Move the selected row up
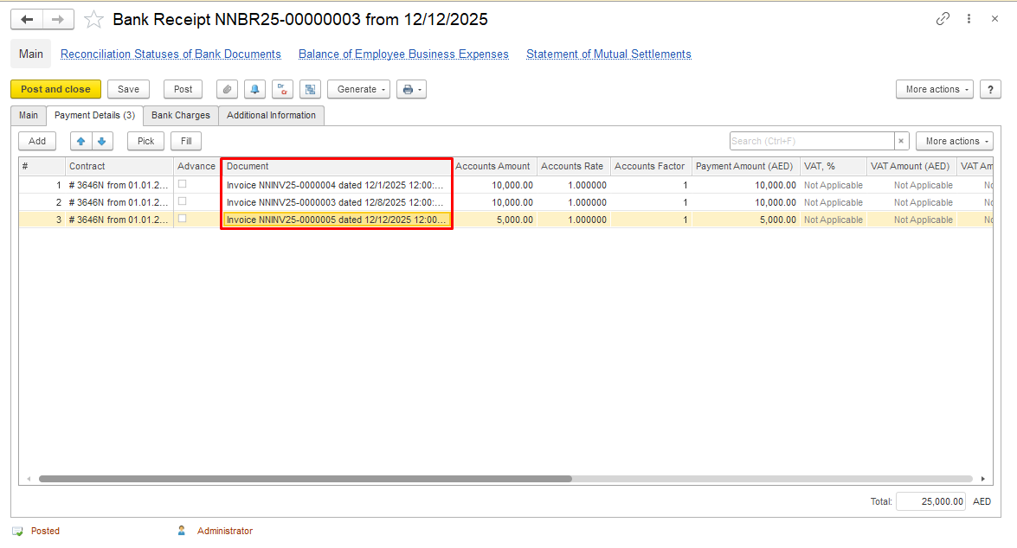The height and width of the screenshot is (548, 1017). coord(81,141)
